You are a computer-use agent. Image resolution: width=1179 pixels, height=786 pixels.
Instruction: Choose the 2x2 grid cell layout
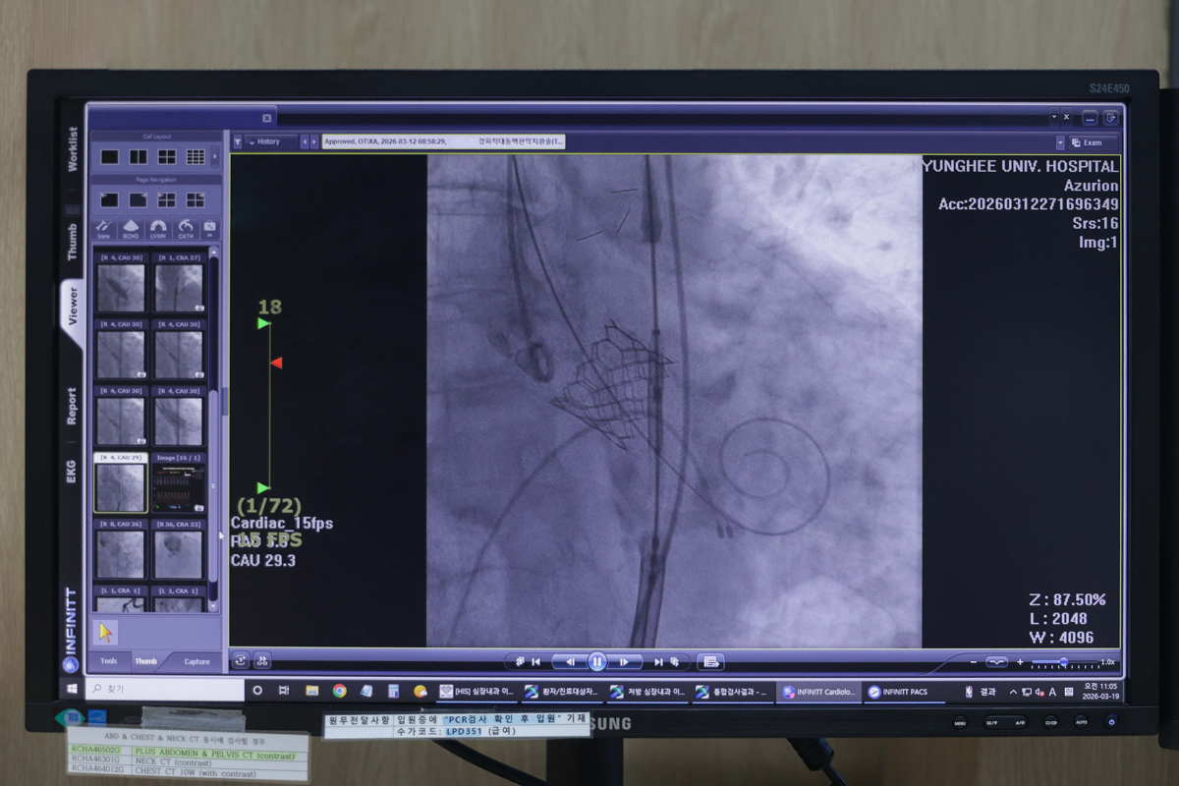(x=167, y=156)
